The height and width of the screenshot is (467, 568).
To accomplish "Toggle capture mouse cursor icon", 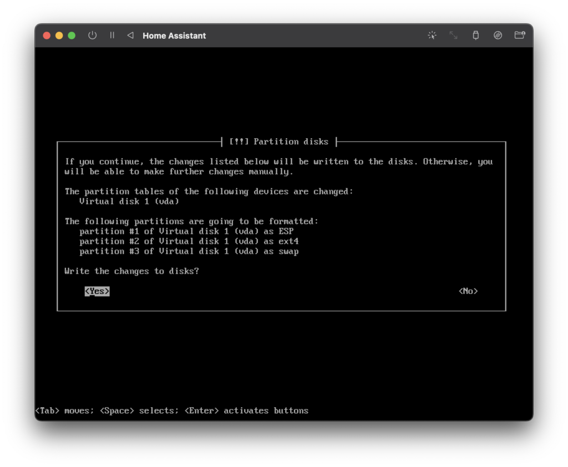I will point(432,35).
